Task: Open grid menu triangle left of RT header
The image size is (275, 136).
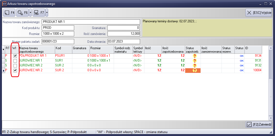Action: pyautogui.click(x=3, y=49)
